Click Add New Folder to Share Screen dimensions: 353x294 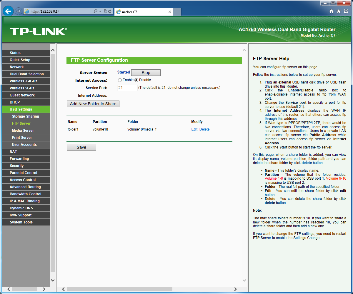point(93,104)
